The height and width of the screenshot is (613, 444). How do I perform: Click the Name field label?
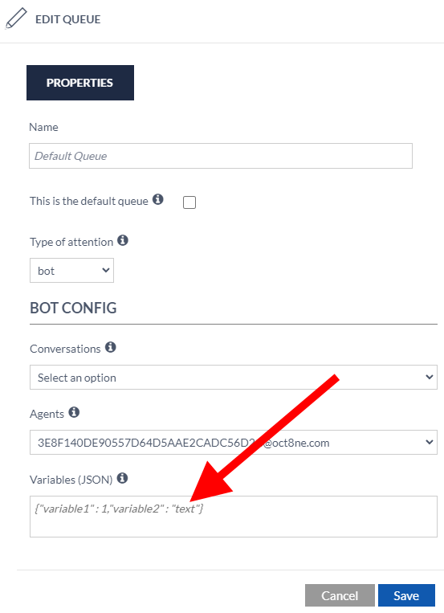(44, 127)
